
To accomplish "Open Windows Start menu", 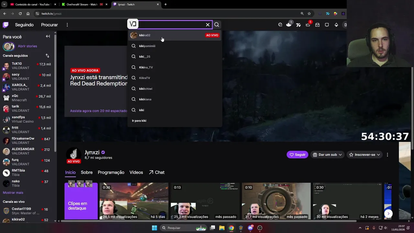I will tap(154, 228).
